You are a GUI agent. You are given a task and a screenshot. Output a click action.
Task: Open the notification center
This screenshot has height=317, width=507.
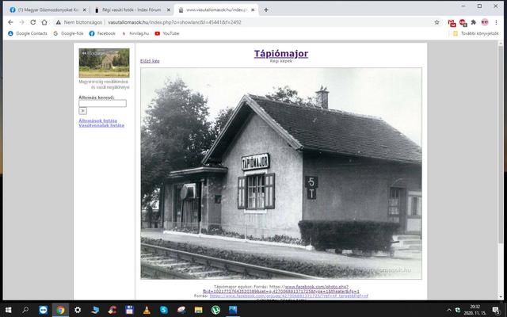496,310
